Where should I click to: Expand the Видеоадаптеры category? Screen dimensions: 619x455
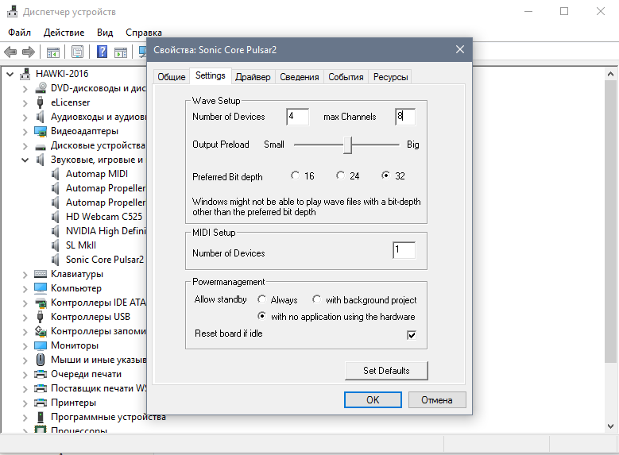coord(25,132)
